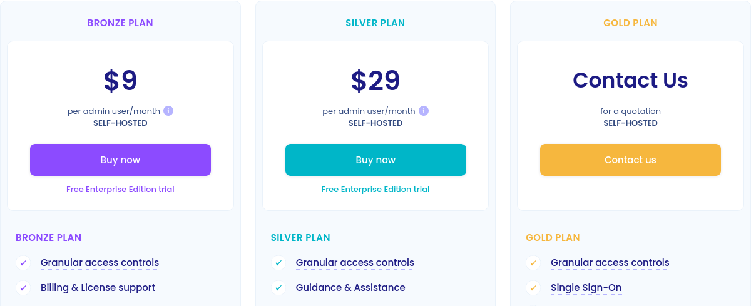Click Granular access controls under Silver Plan
Screen dimensions: 751x306
coord(355,263)
